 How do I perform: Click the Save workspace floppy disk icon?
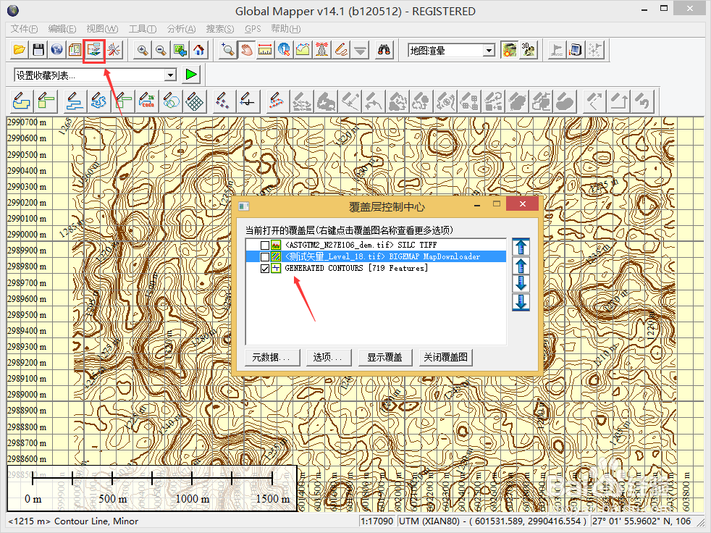[38, 49]
